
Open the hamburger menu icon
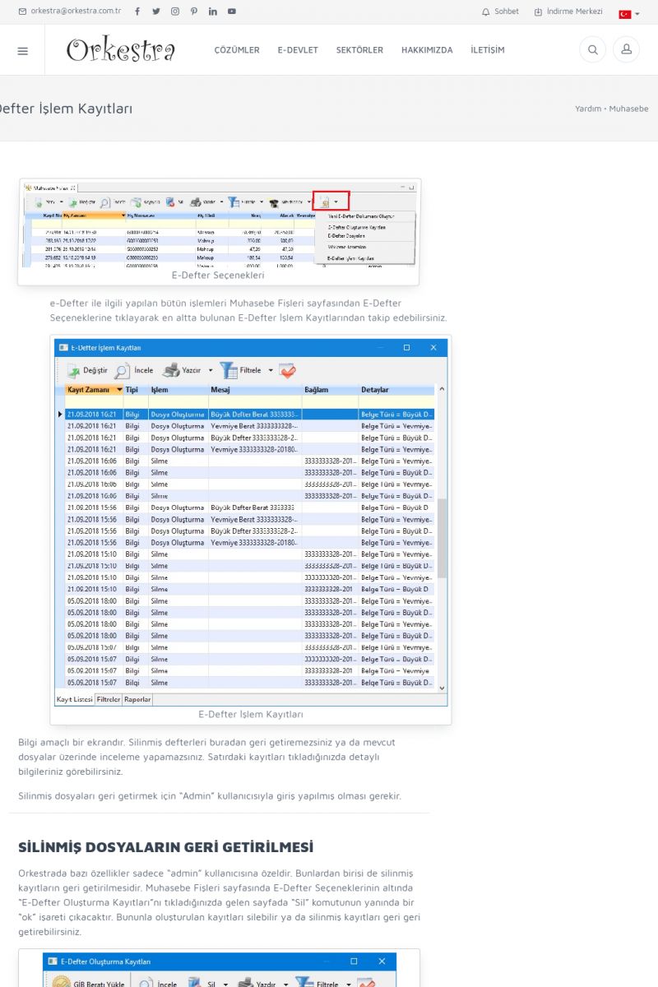point(22,50)
